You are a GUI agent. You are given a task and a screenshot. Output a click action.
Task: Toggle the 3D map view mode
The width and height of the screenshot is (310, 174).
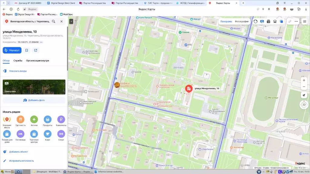(304, 105)
